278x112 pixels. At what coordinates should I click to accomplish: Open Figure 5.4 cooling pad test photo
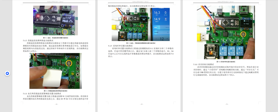pos(55,71)
